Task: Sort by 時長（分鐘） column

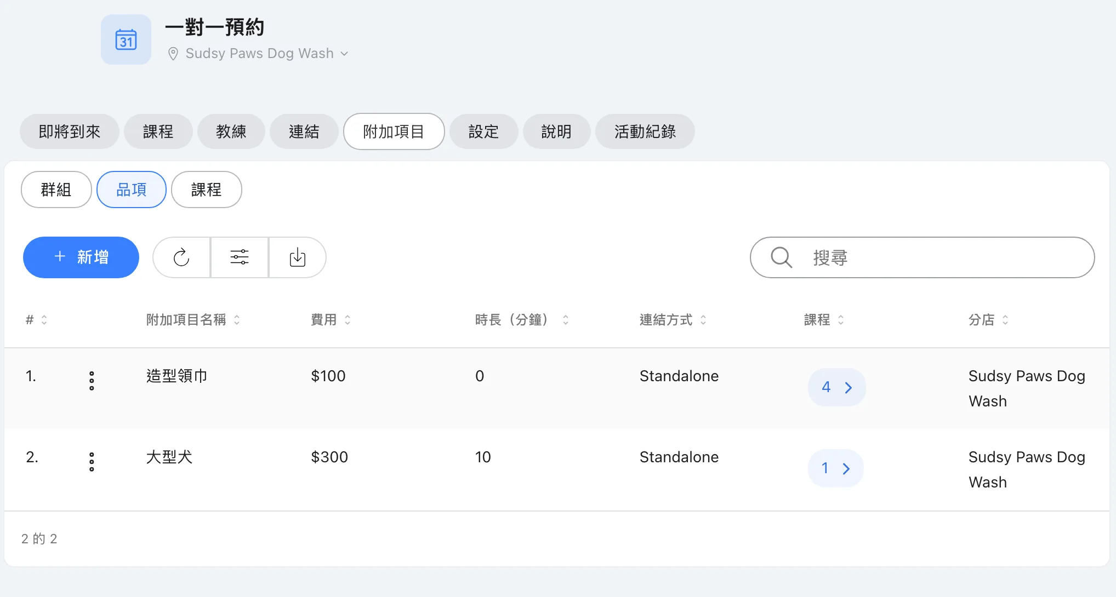Action: coord(522,320)
